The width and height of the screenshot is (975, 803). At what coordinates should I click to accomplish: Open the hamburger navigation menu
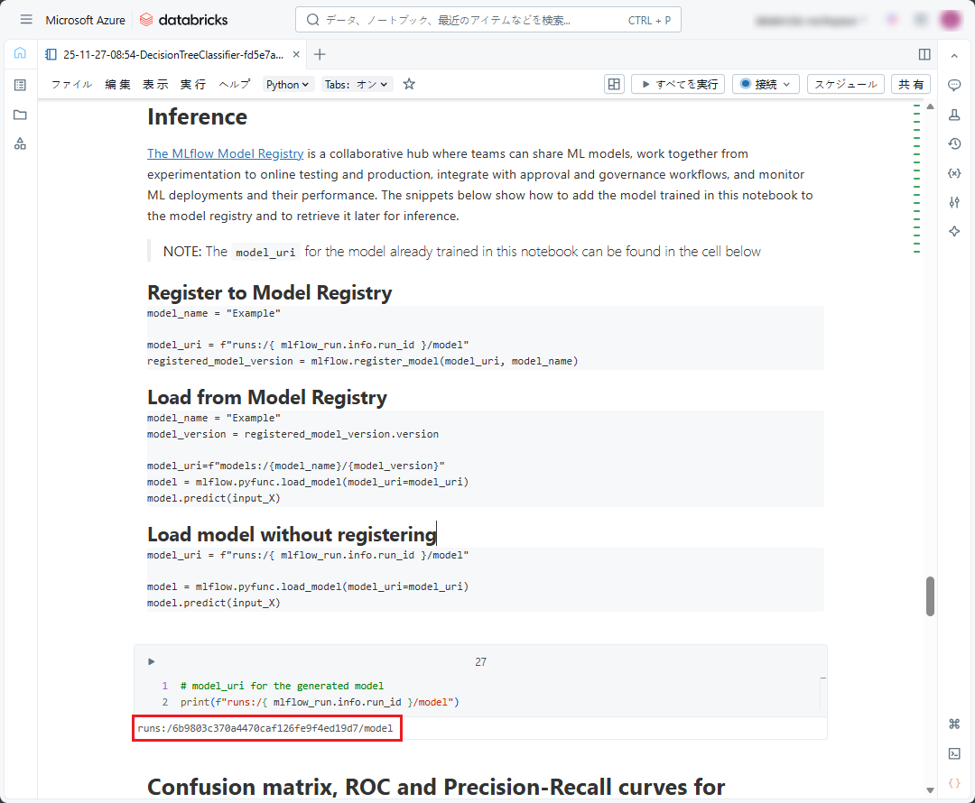[26, 20]
